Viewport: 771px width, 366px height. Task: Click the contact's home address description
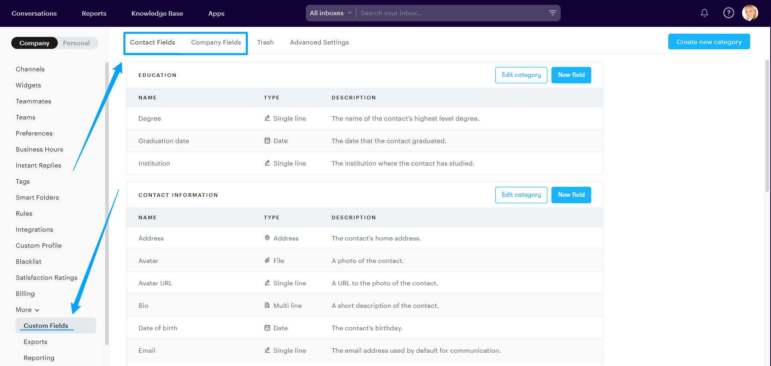pyautogui.click(x=376, y=238)
